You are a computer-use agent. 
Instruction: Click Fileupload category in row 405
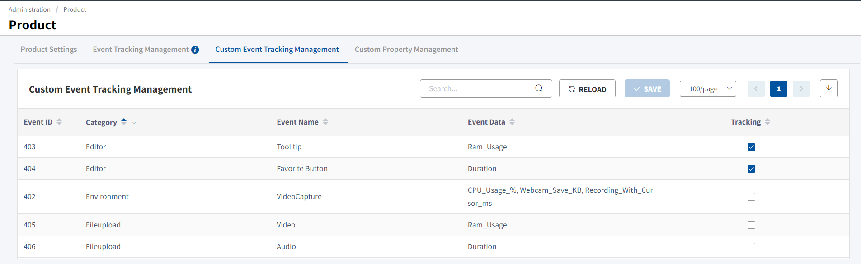[x=103, y=225]
